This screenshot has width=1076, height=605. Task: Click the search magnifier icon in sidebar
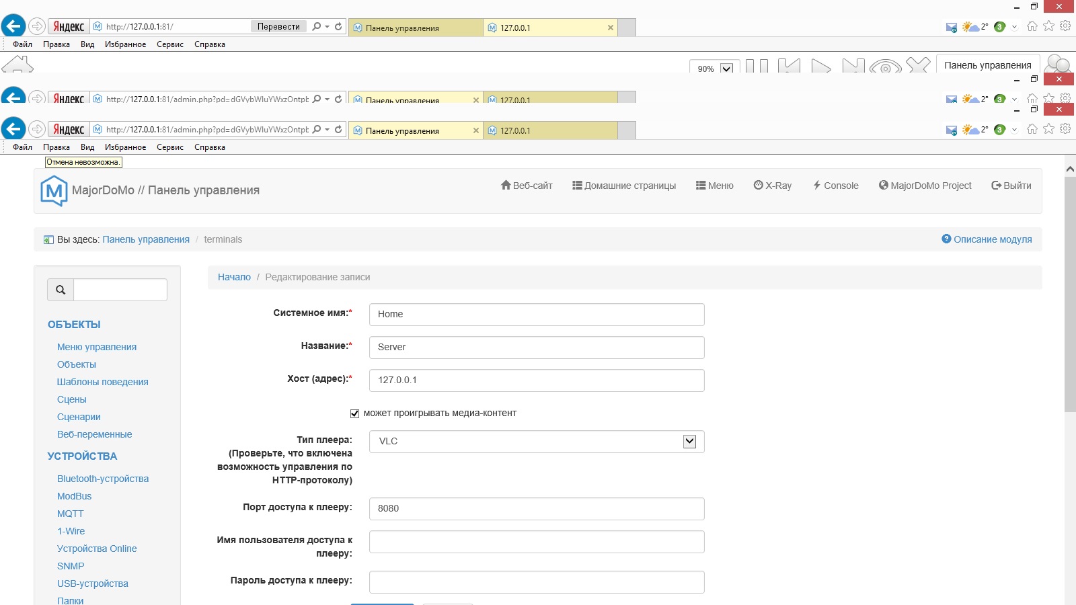(x=61, y=290)
